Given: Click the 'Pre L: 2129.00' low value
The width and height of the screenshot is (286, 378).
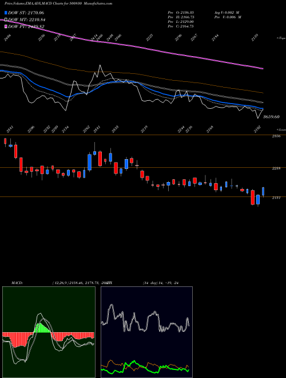Looking at the screenshot, I should [x=181, y=22].
